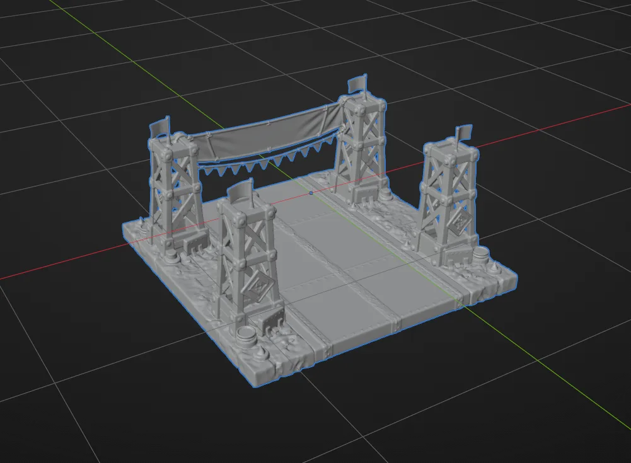Click the flag atop the back-right tower

[x=358, y=84]
